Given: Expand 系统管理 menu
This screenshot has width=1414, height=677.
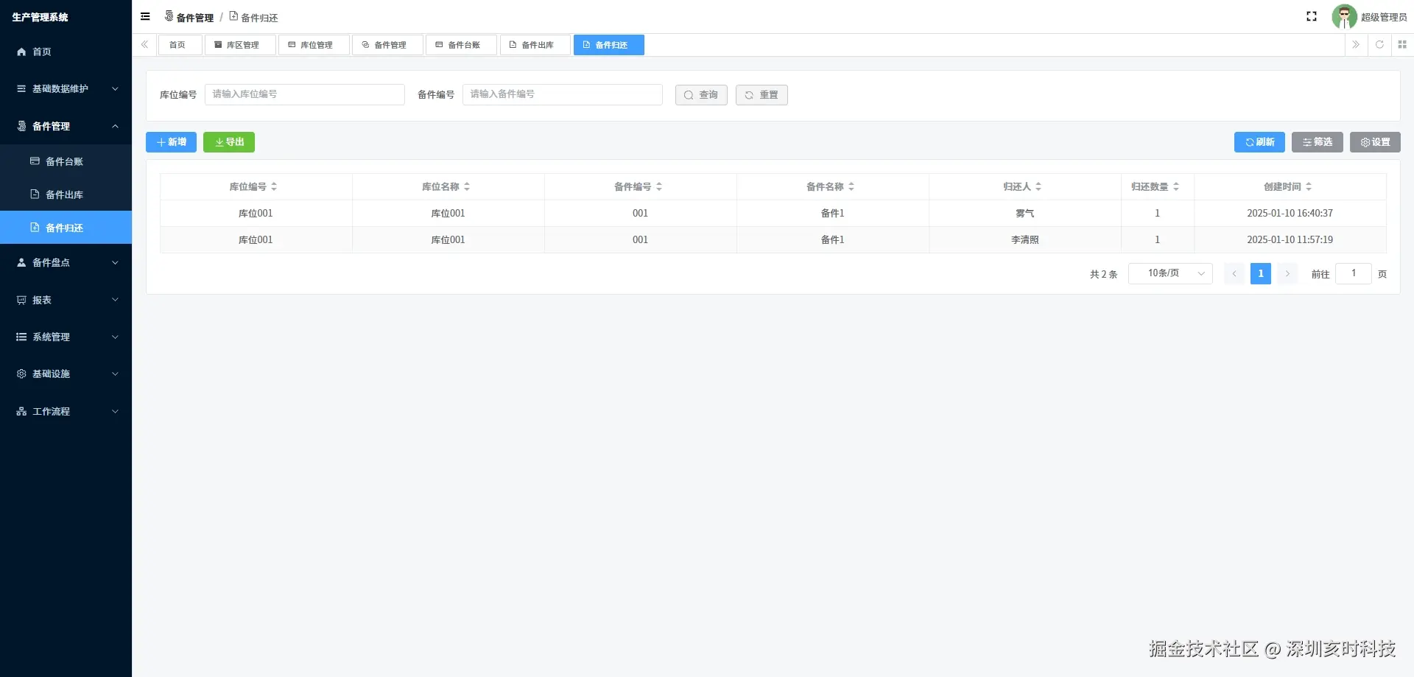Looking at the screenshot, I should [66, 337].
